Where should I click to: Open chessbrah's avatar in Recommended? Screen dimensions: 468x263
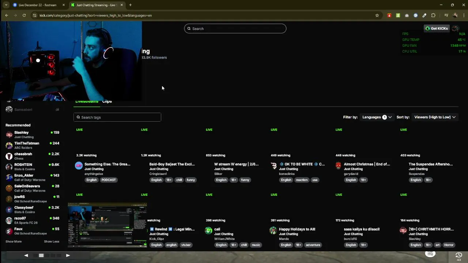[x=9, y=156]
